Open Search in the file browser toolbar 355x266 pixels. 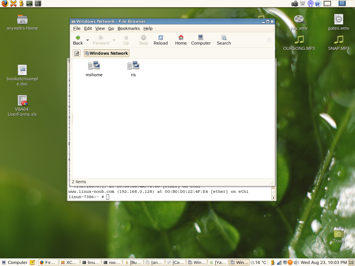click(224, 40)
